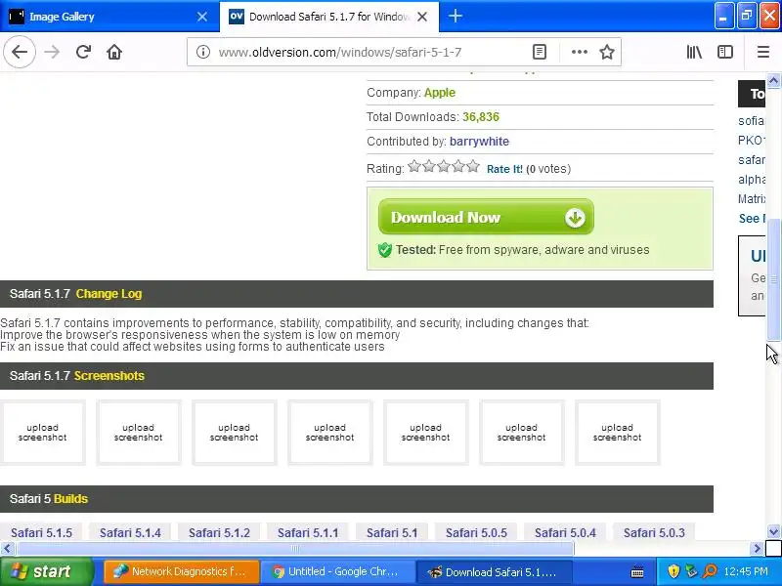This screenshot has width=782, height=586.
Task: Click the Change Log heading
Action: tap(109, 294)
